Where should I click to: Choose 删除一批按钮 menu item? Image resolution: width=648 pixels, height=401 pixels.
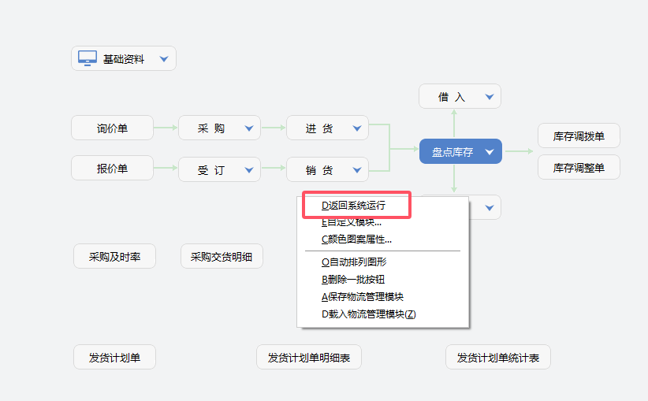coord(353,279)
